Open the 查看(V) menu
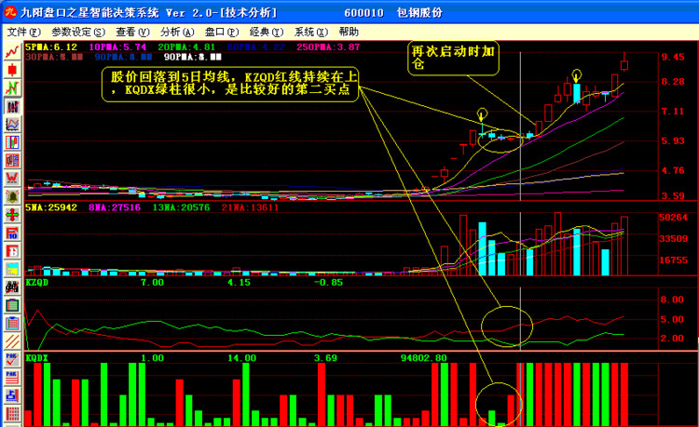699x427 pixels. [132, 32]
